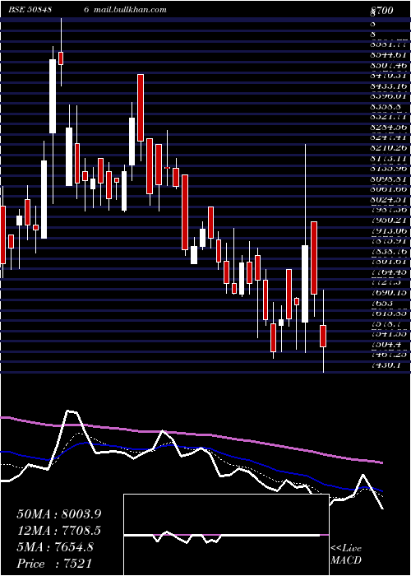
Task: Click the 7504.4 price axis label
Action: click(386, 344)
